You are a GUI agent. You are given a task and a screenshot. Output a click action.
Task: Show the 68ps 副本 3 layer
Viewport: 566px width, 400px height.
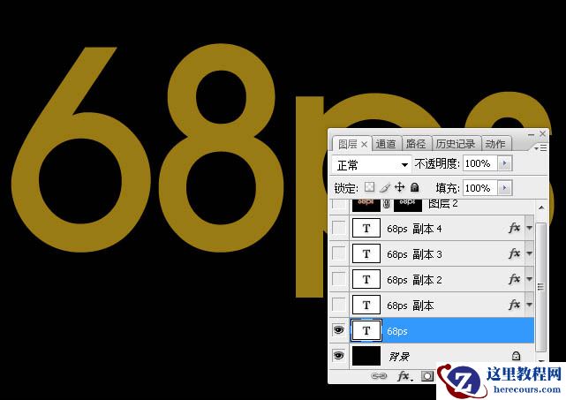[x=339, y=253]
